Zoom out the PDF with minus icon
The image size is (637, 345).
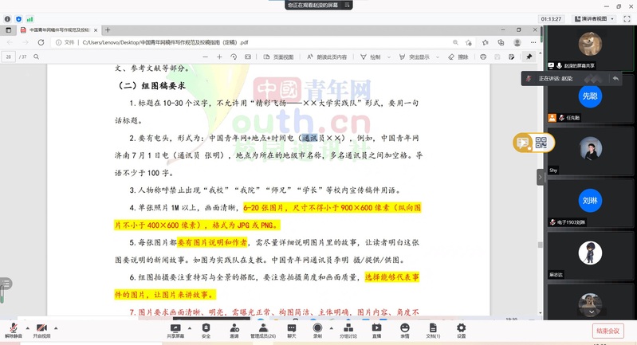click(x=205, y=57)
